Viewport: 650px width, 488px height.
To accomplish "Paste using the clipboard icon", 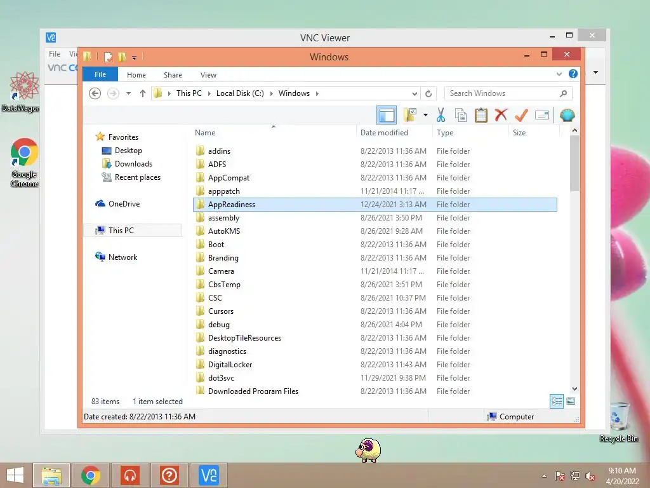I will tap(481, 115).
